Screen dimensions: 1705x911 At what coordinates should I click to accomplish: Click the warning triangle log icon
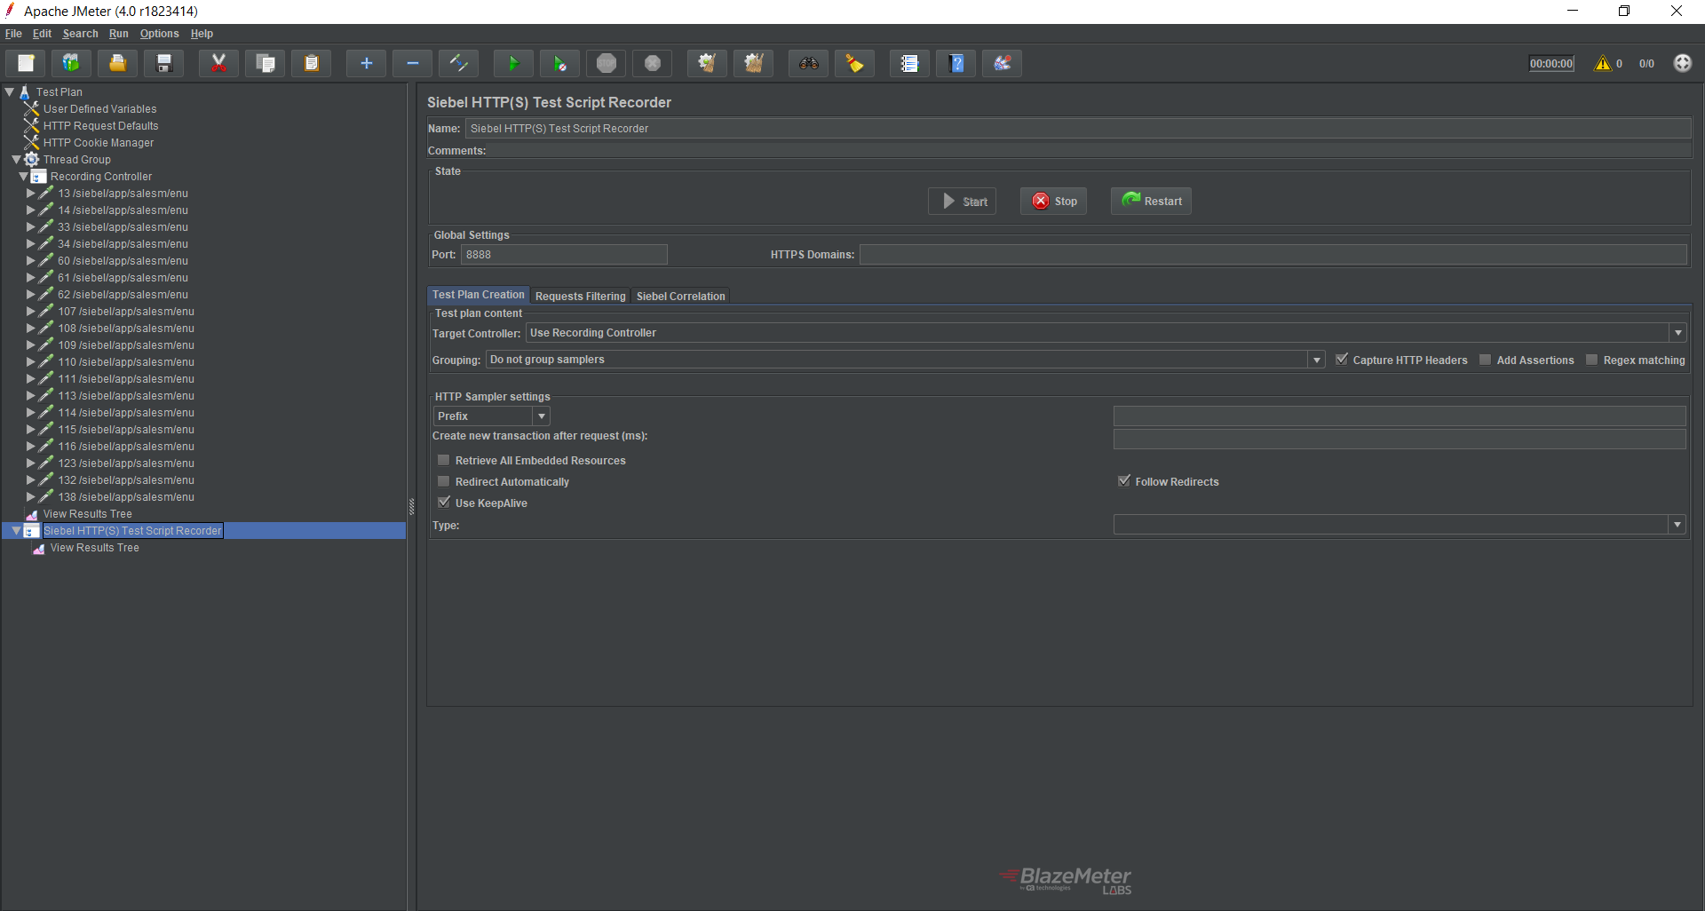(1602, 63)
